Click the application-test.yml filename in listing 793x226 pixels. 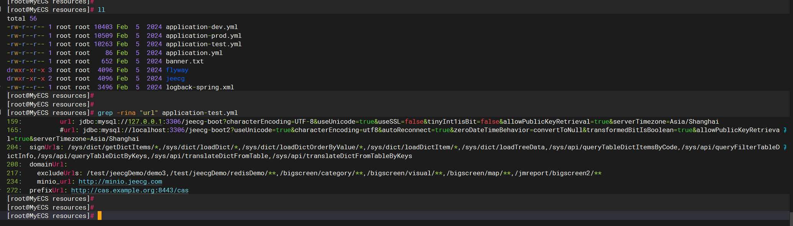[204, 44]
